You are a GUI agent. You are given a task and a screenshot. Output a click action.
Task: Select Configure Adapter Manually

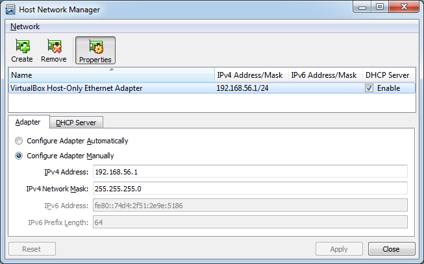point(19,156)
